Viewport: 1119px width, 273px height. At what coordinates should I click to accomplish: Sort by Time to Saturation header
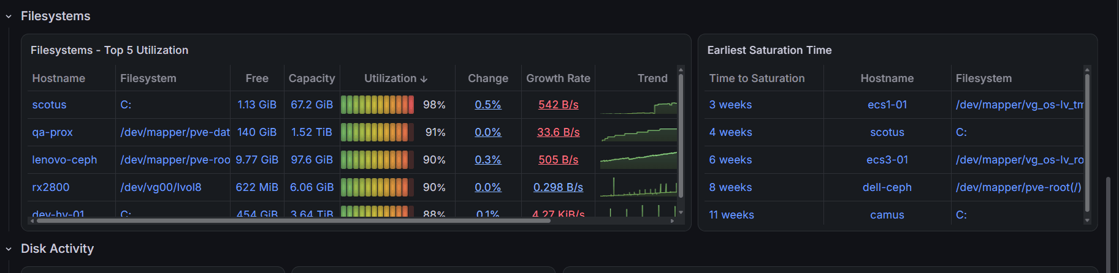pos(757,78)
